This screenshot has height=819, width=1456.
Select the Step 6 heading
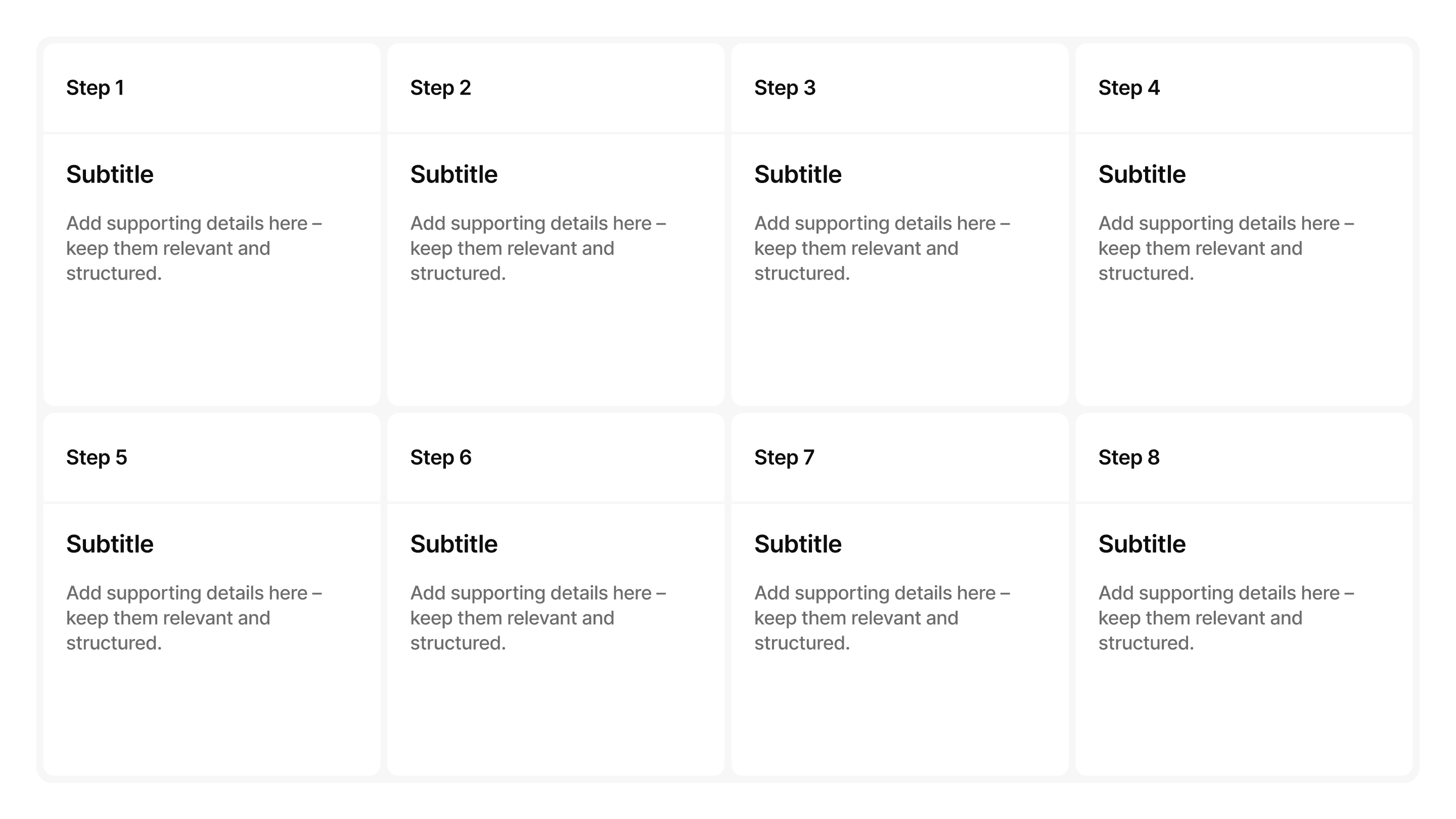(441, 458)
